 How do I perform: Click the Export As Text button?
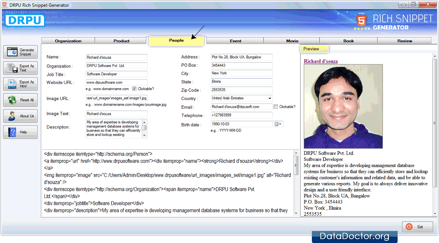click(x=20, y=68)
